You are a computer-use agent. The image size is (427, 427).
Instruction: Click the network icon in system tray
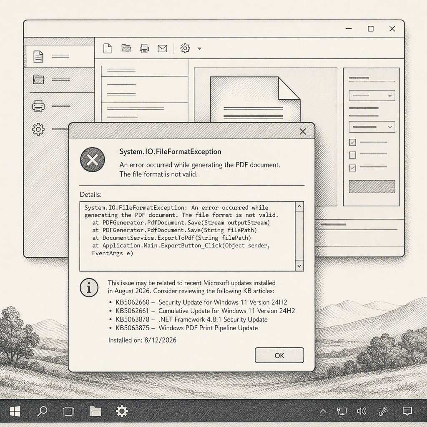[342, 411]
